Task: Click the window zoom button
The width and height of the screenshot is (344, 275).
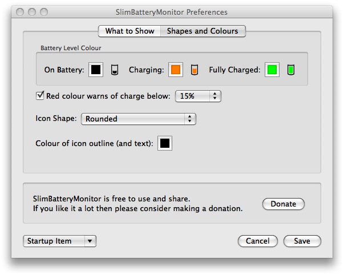Action: click(44, 12)
